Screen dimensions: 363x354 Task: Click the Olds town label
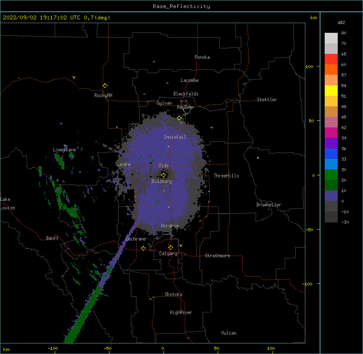(x=163, y=166)
